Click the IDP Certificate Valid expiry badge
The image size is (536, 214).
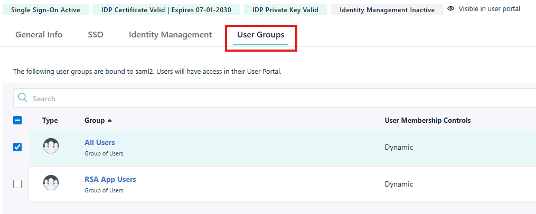pos(166,9)
